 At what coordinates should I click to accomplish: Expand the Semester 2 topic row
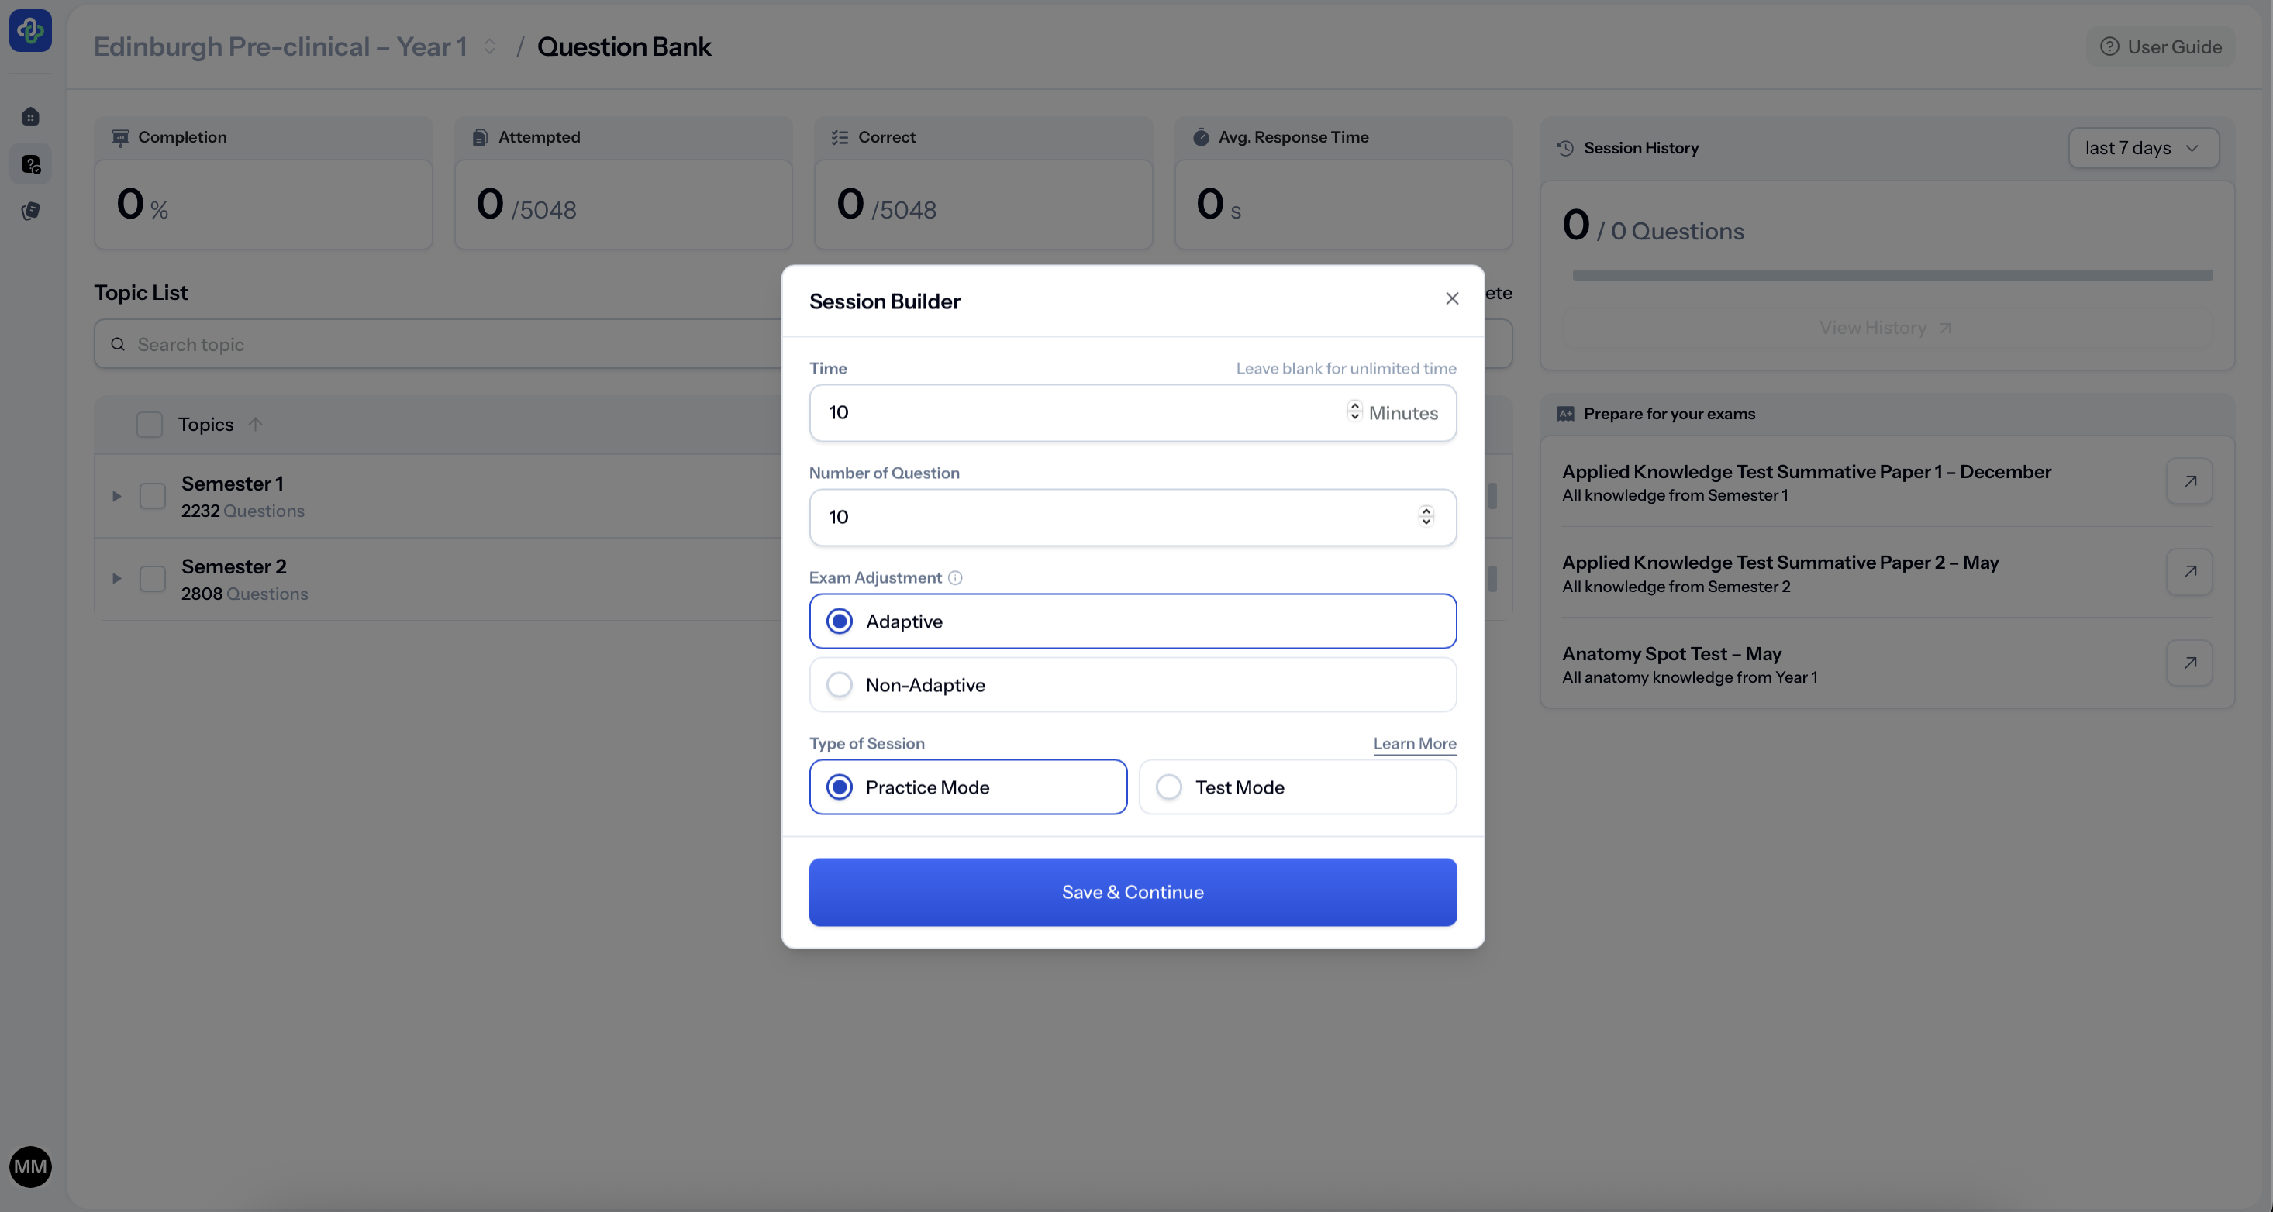(116, 579)
